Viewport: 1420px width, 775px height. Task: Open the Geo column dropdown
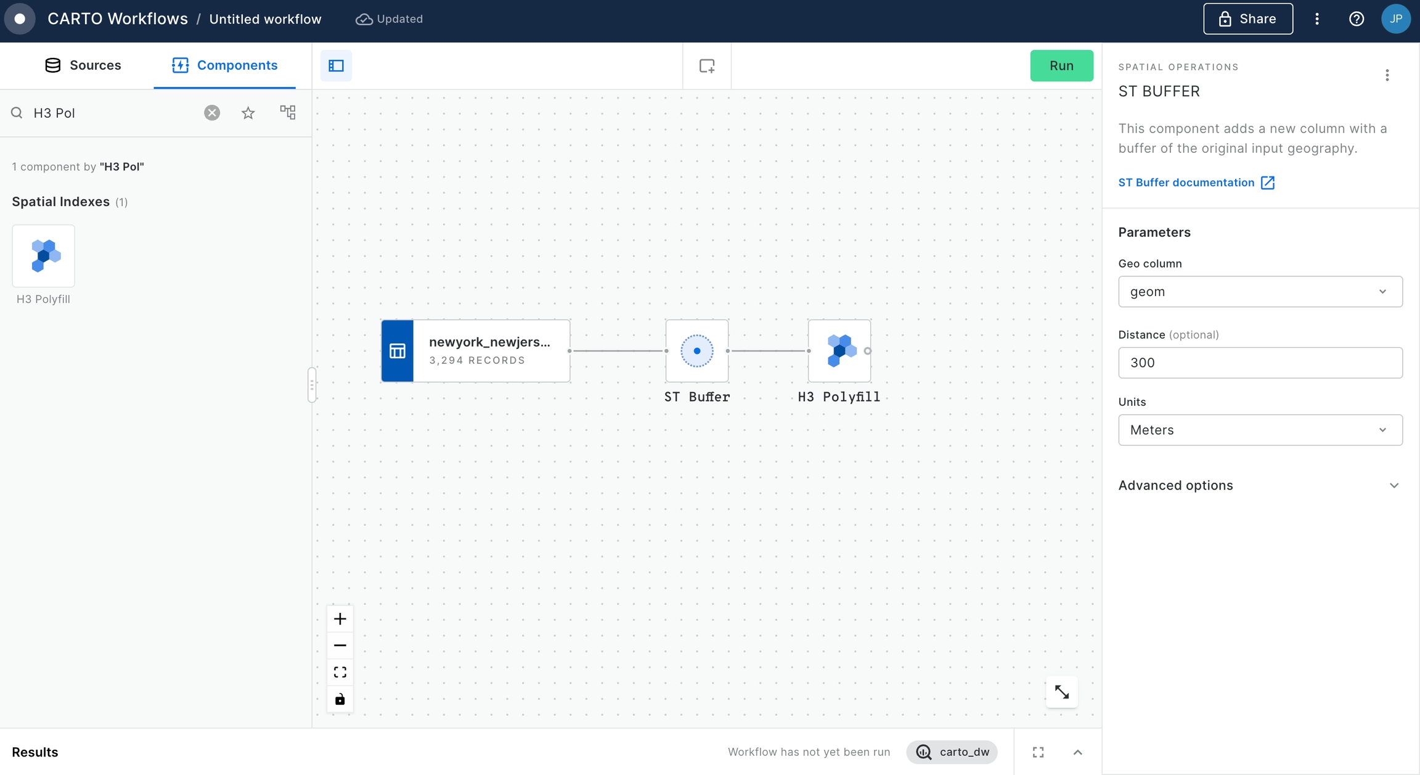(1260, 292)
